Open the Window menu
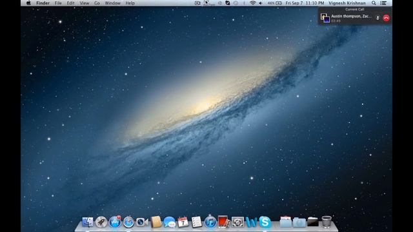 [x=112, y=3]
